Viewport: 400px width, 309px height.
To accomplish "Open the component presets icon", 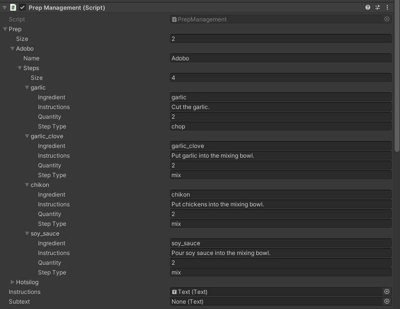I will tap(378, 7).
